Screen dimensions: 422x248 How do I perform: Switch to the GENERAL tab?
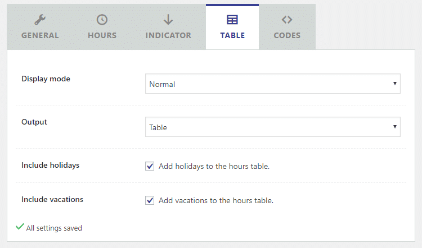pos(40,35)
